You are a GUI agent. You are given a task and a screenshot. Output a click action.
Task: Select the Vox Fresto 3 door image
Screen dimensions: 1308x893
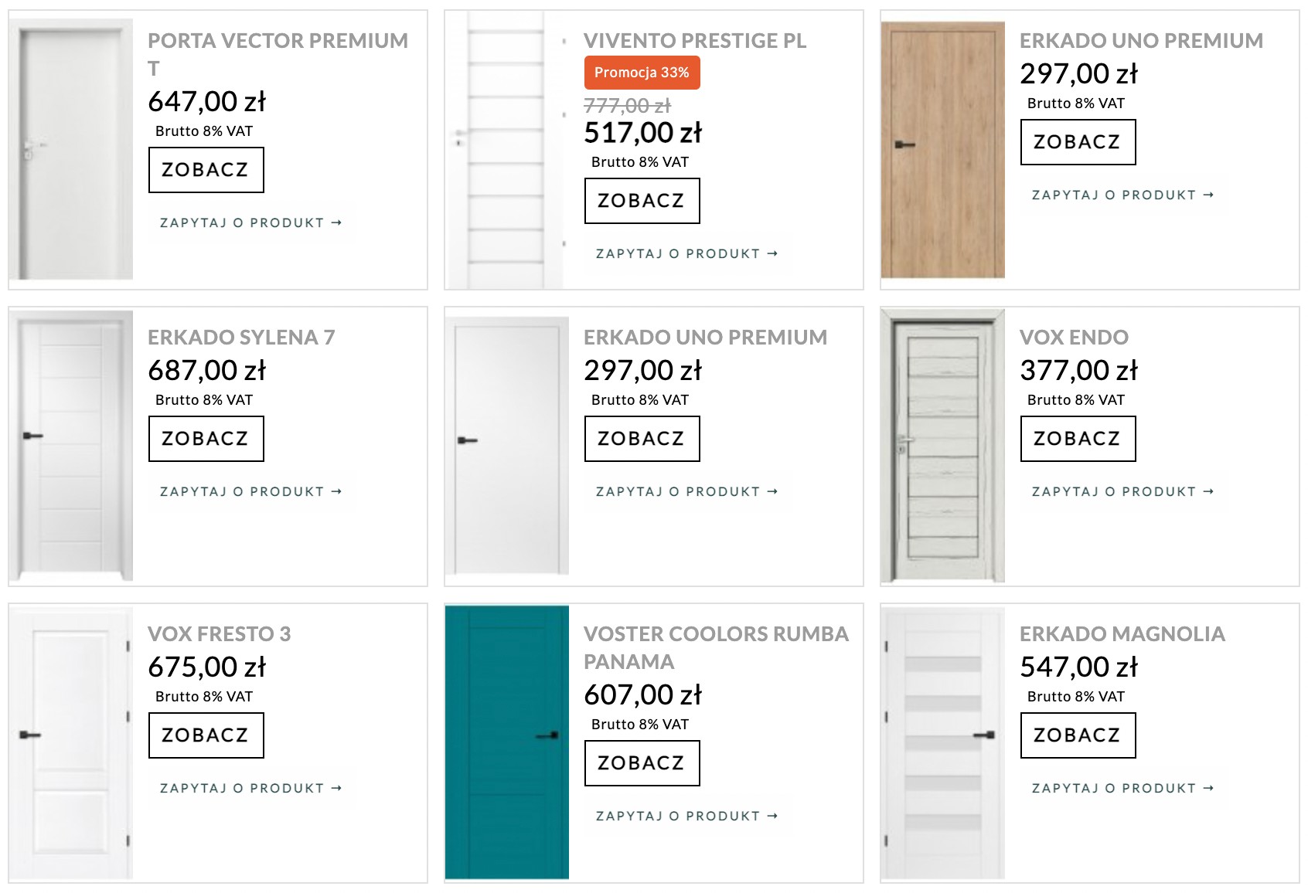[71, 742]
